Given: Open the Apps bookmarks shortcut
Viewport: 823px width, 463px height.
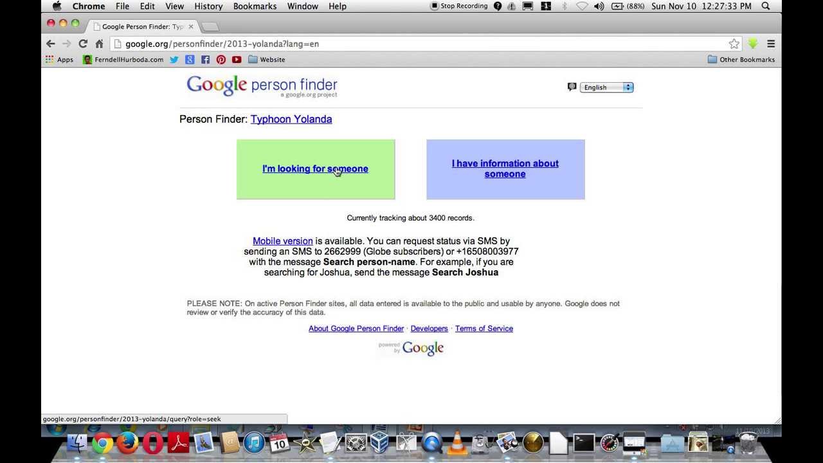Looking at the screenshot, I should pos(59,59).
